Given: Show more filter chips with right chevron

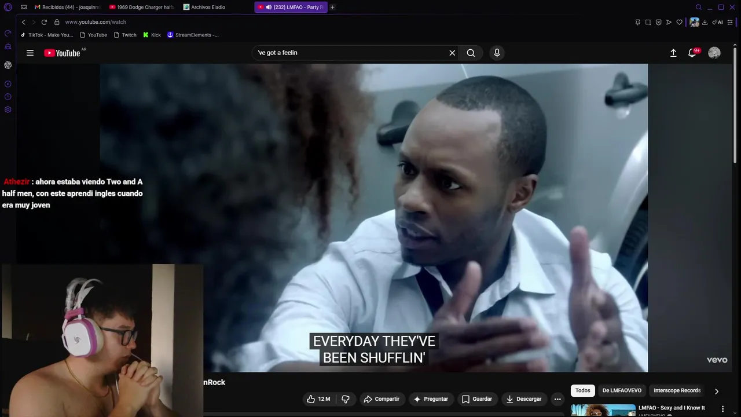Looking at the screenshot, I should [717, 391].
